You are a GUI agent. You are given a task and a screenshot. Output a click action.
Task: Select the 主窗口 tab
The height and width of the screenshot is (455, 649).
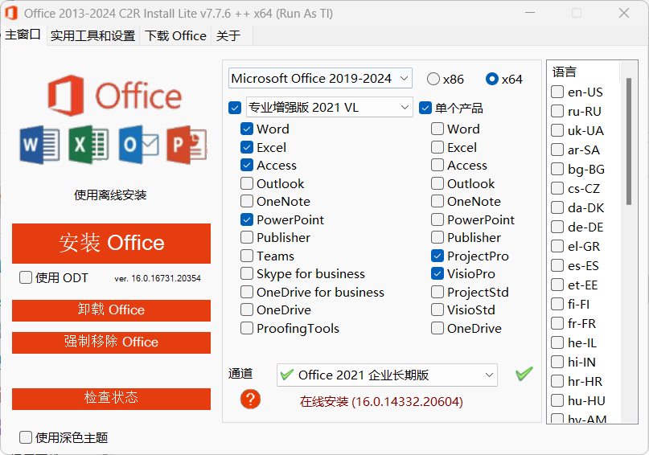[23, 35]
